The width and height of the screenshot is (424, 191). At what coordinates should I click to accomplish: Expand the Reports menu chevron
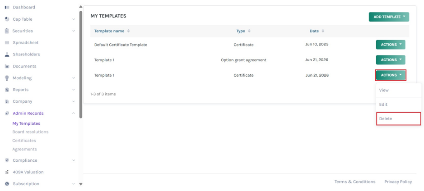pyautogui.click(x=74, y=90)
